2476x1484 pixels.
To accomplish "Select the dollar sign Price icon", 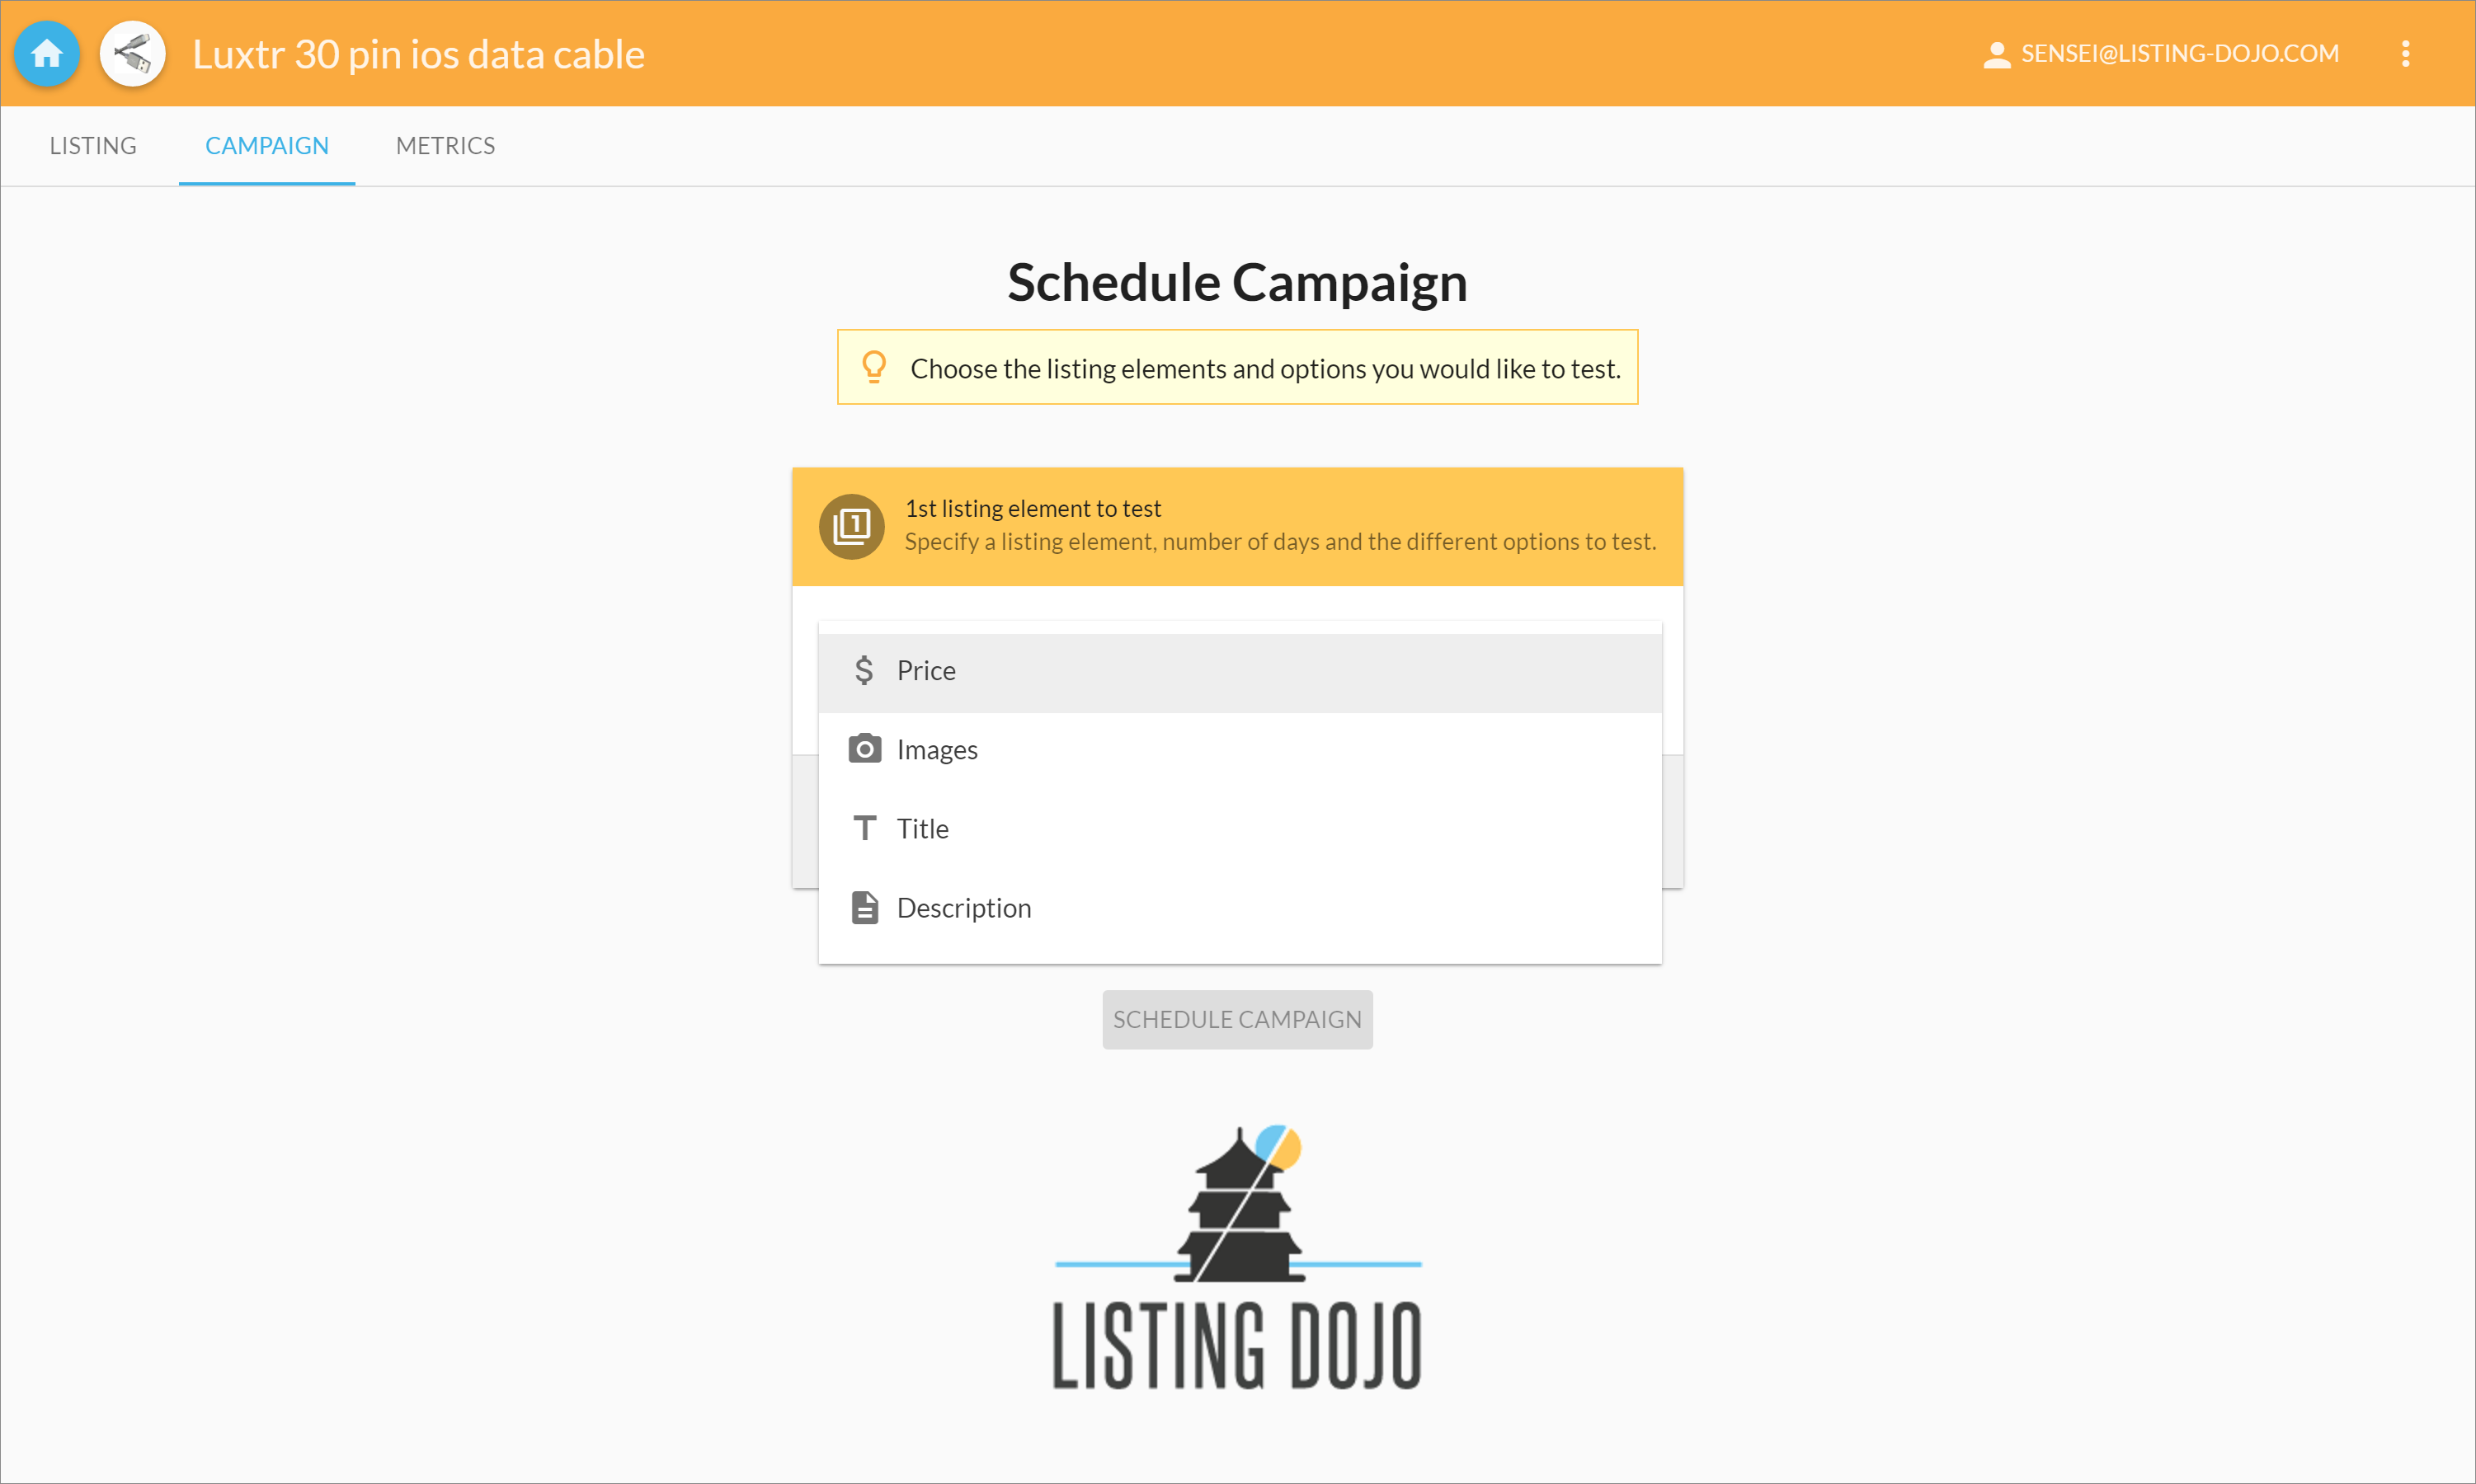I will coord(864,670).
